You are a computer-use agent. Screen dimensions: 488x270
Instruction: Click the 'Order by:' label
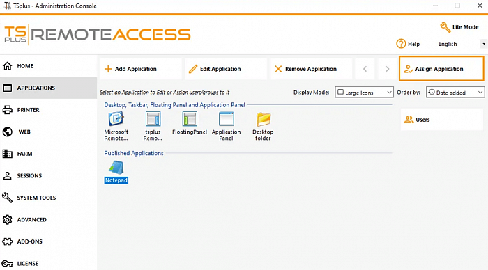coord(409,93)
